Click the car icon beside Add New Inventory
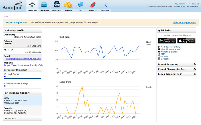The image size is (201, 125). 159,47
